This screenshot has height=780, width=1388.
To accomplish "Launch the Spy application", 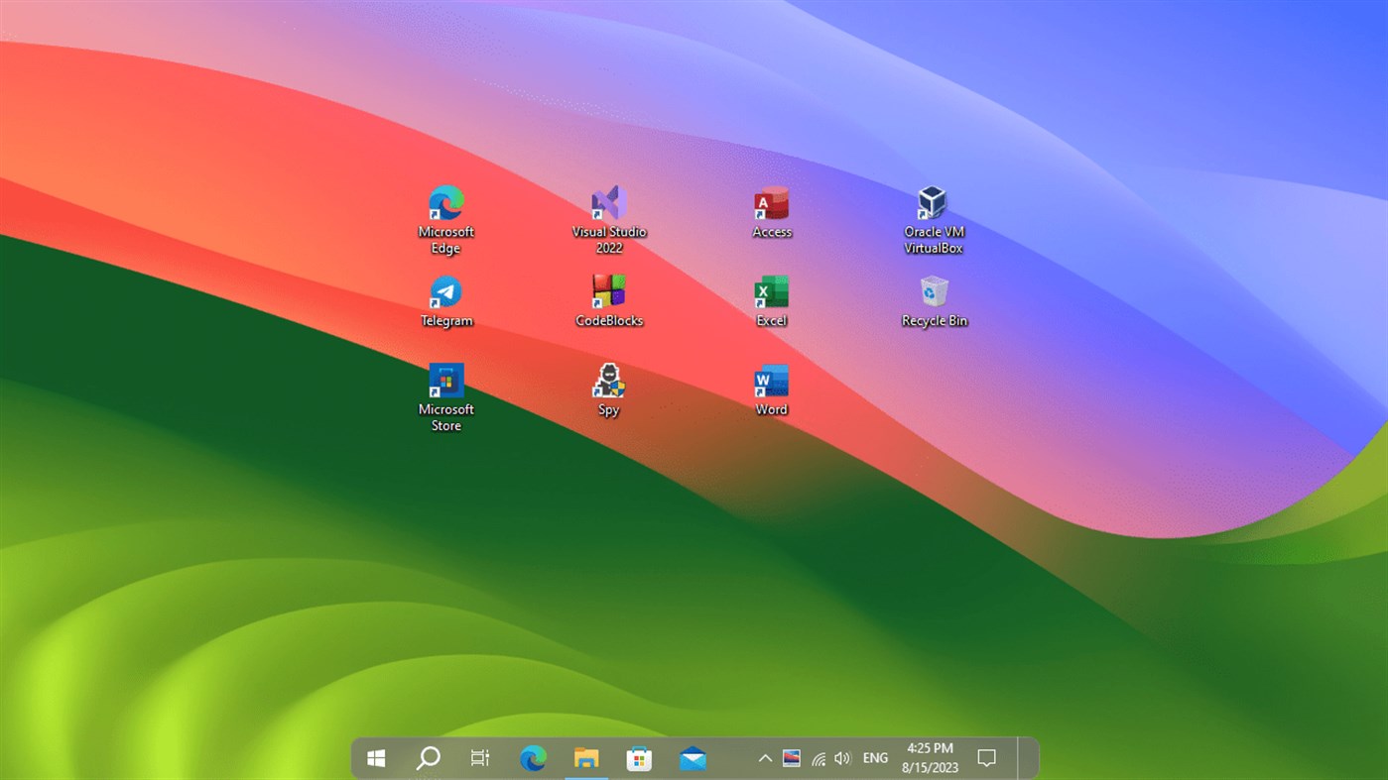I will coord(608,382).
